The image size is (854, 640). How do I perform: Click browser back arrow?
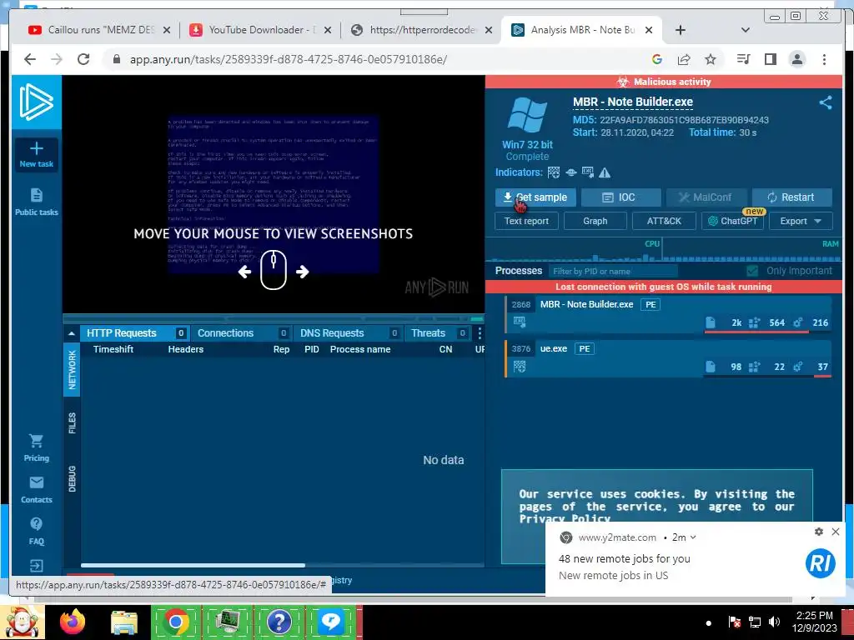coord(30,59)
